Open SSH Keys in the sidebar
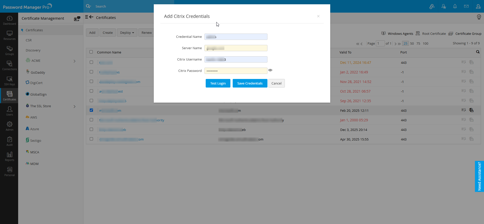The height and width of the screenshot is (224, 484). [x=9, y=81]
